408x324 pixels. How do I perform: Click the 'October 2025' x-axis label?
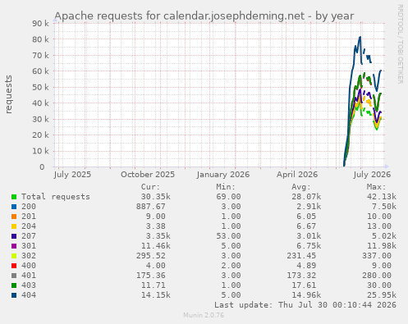(148, 175)
